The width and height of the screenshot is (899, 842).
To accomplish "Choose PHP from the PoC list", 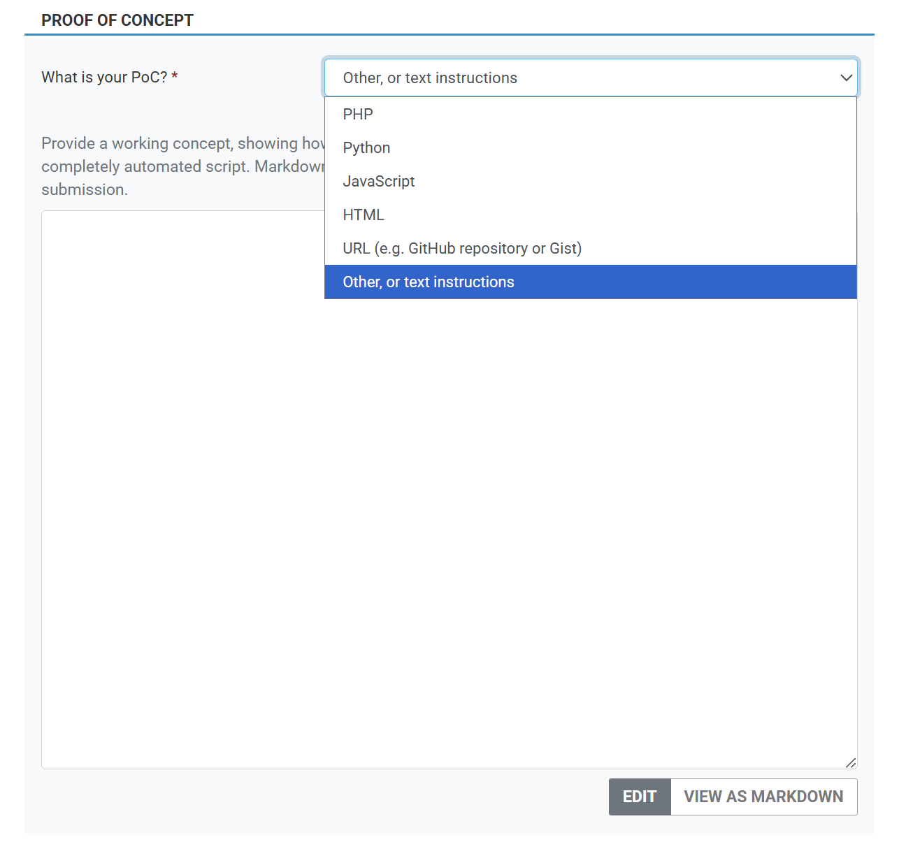I will point(358,114).
